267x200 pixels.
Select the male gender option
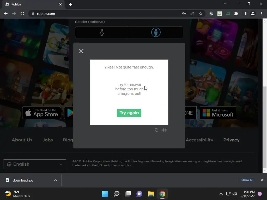[x=156, y=32]
